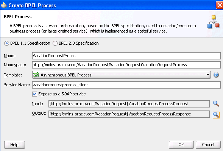Image resolution: width=223 pixels, height=151 pixels.
Task: Click the Cancel button
Action: 208,145
